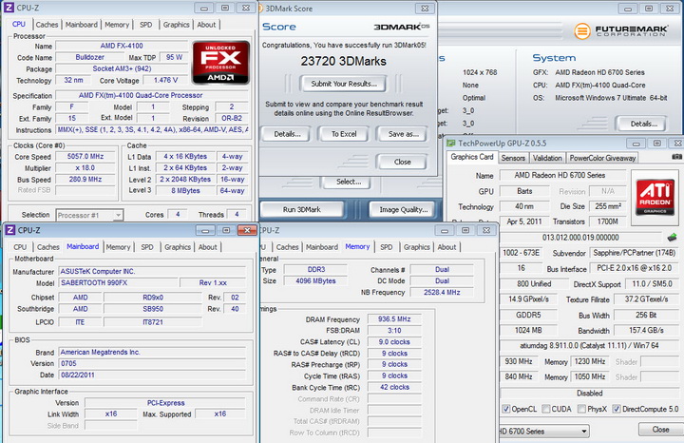Viewport: 684px width, 443px height.
Task: Click the GPU-Z Bandwidth value 157.4 GB/s
Action: click(x=646, y=331)
